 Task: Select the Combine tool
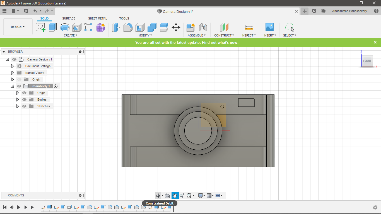[152, 27]
